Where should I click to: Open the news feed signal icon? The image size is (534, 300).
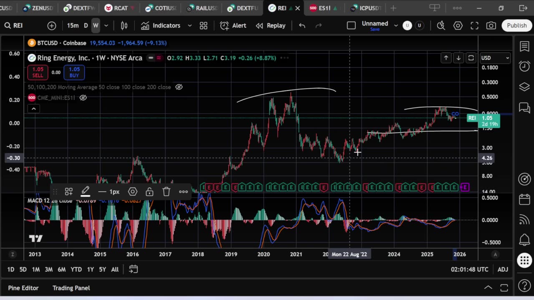click(x=524, y=220)
